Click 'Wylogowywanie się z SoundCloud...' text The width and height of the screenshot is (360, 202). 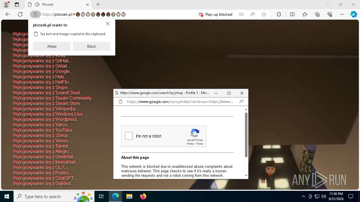click(48, 93)
